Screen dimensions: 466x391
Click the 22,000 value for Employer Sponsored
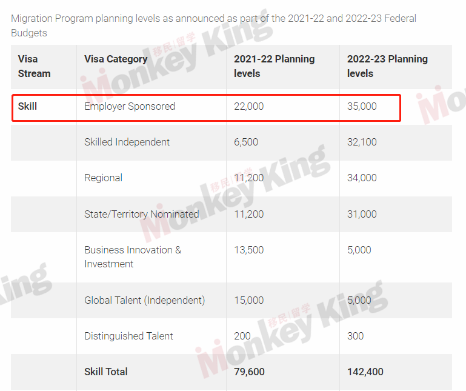pyautogui.click(x=248, y=106)
